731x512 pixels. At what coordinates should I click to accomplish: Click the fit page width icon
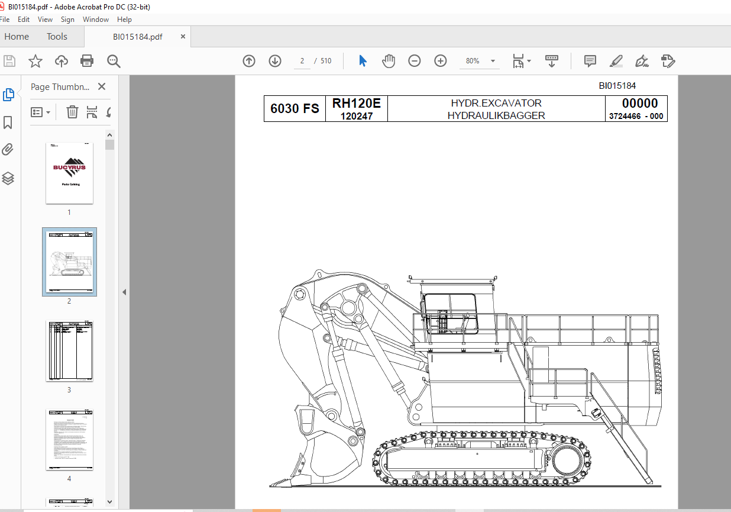point(518,61)
